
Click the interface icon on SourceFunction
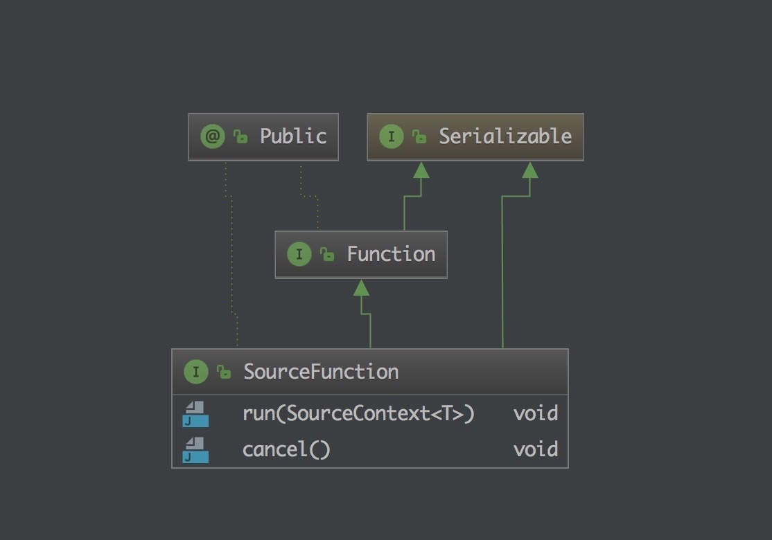(196, 372)
